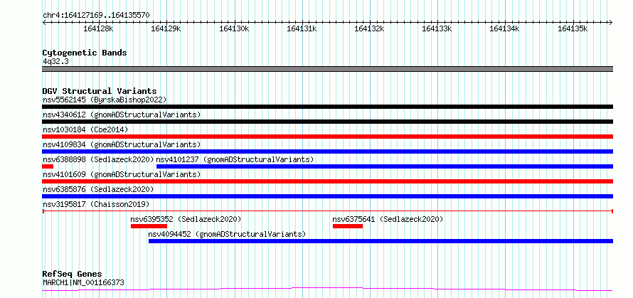The width and height of the screenshot is (633, 298).
Task: Click the chr4:164127169..164135570 region label
Action: [97, 16]
